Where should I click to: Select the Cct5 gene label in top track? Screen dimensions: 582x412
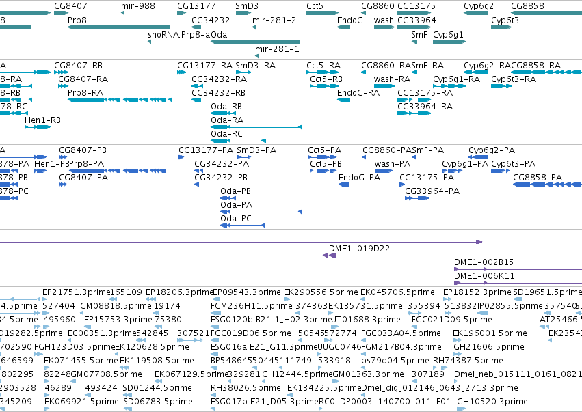[x=315, y=6]
